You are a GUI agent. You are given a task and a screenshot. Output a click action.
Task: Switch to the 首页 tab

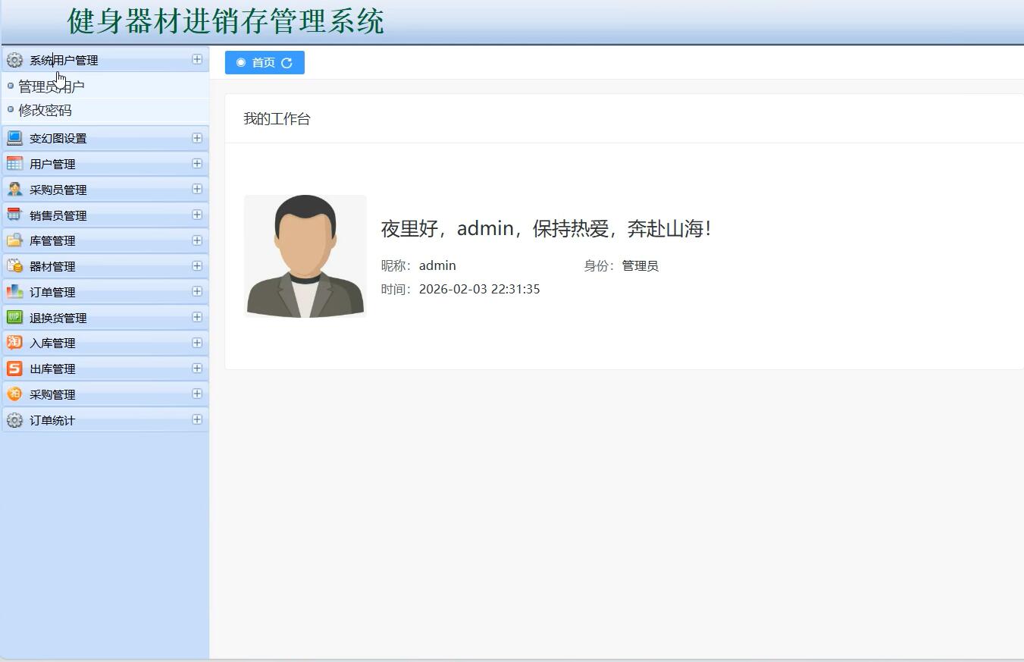265,63
